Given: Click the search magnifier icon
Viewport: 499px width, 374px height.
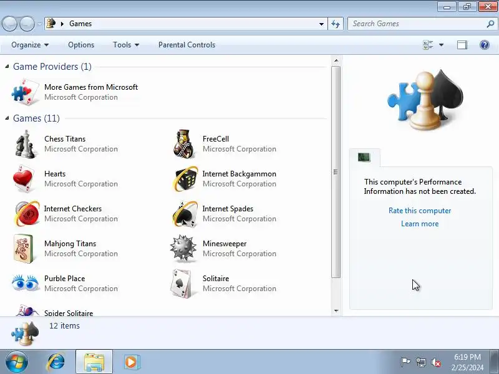Looking at the screenshot, I should (490, 24).
